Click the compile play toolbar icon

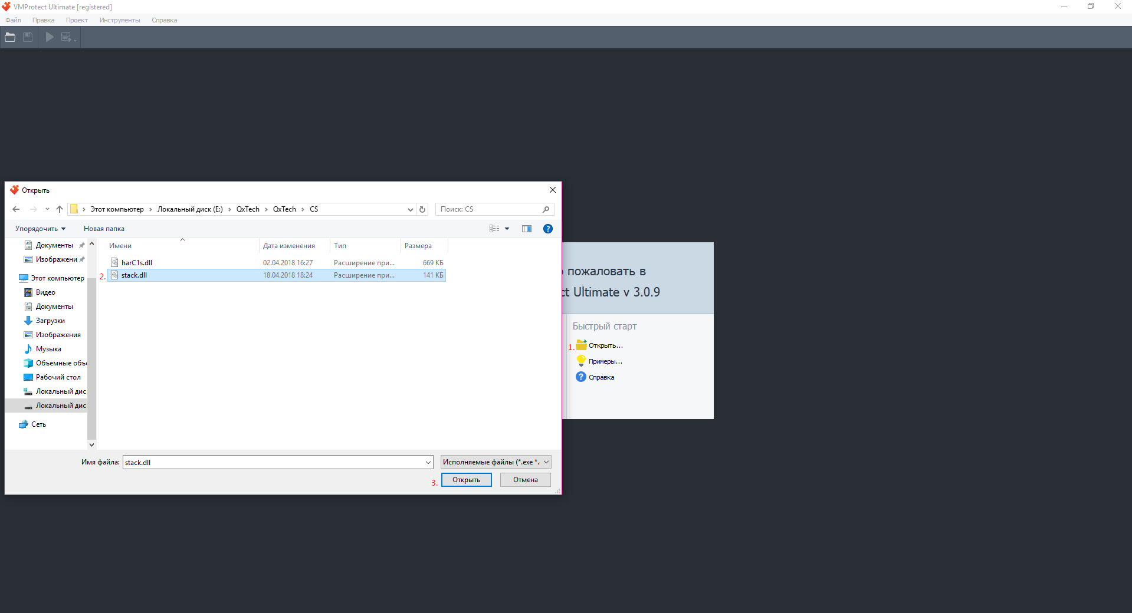pos(50,37)
